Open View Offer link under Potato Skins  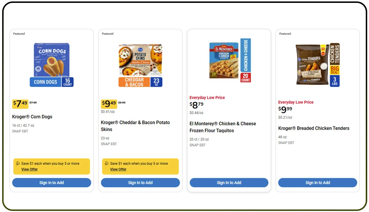118,169
